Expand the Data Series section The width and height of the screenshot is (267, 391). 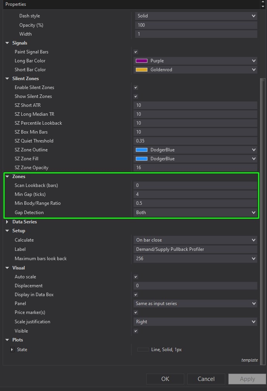(7, 221)
